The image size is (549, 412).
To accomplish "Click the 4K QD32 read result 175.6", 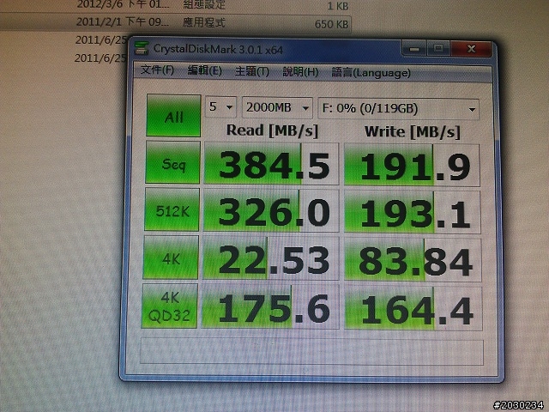I will click(270, 307).
